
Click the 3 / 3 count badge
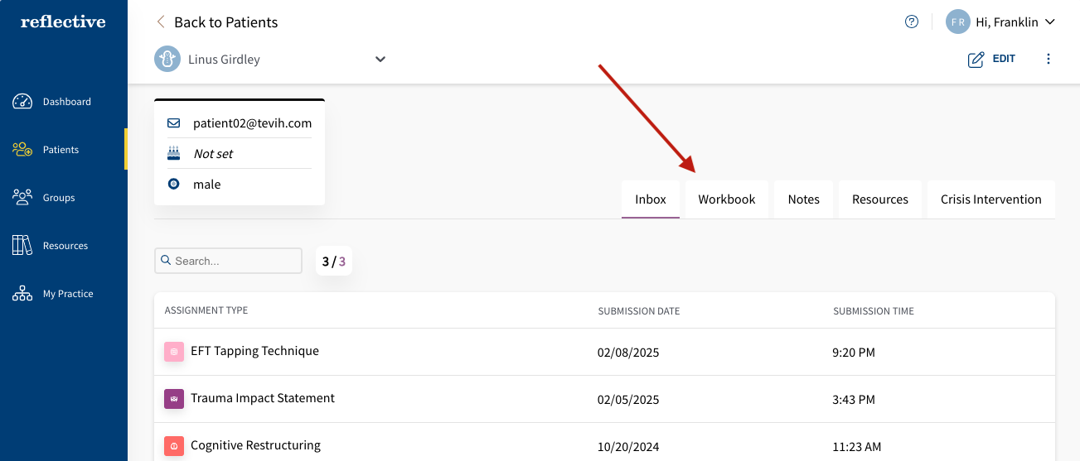pos(334,262)
